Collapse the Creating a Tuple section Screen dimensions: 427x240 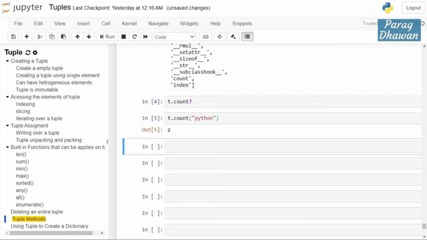point(7,61)
